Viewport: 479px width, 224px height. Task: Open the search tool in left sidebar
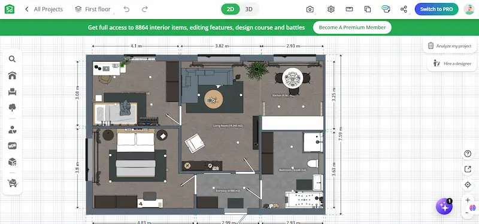tap(12, 59)
